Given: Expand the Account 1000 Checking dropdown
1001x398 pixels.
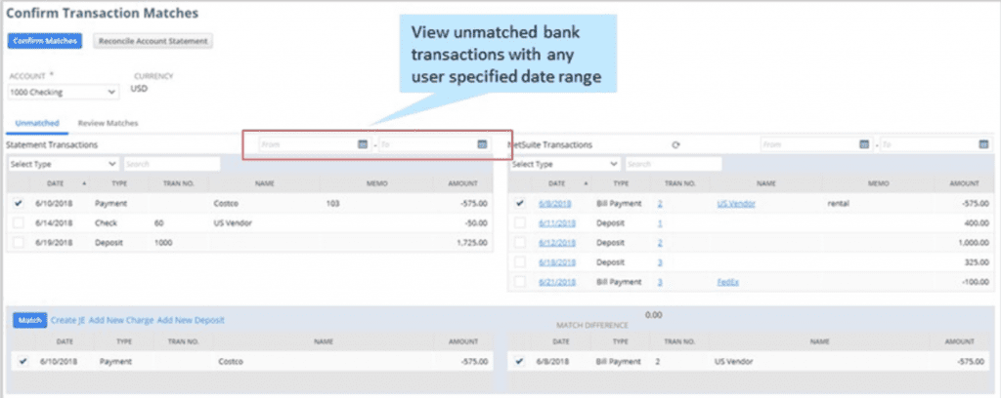Looking at the screenshot, I should (x=63, y=93).
